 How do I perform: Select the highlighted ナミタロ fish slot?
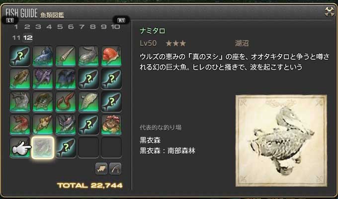(x=43, y=148)
